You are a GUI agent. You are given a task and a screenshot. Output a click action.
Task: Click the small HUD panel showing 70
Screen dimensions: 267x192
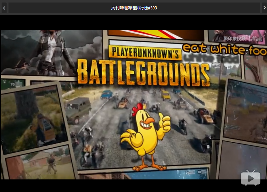coord(13,84)
